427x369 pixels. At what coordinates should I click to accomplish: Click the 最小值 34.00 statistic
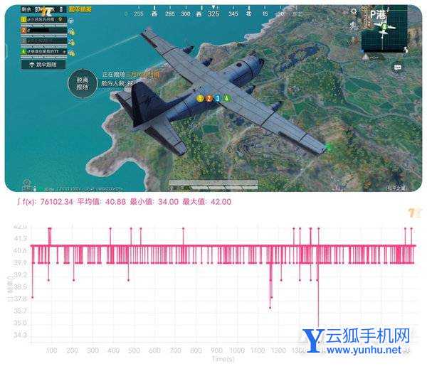click(154, 202)
